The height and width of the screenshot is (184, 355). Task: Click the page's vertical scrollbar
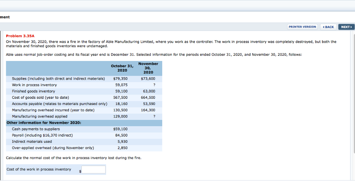354,93
